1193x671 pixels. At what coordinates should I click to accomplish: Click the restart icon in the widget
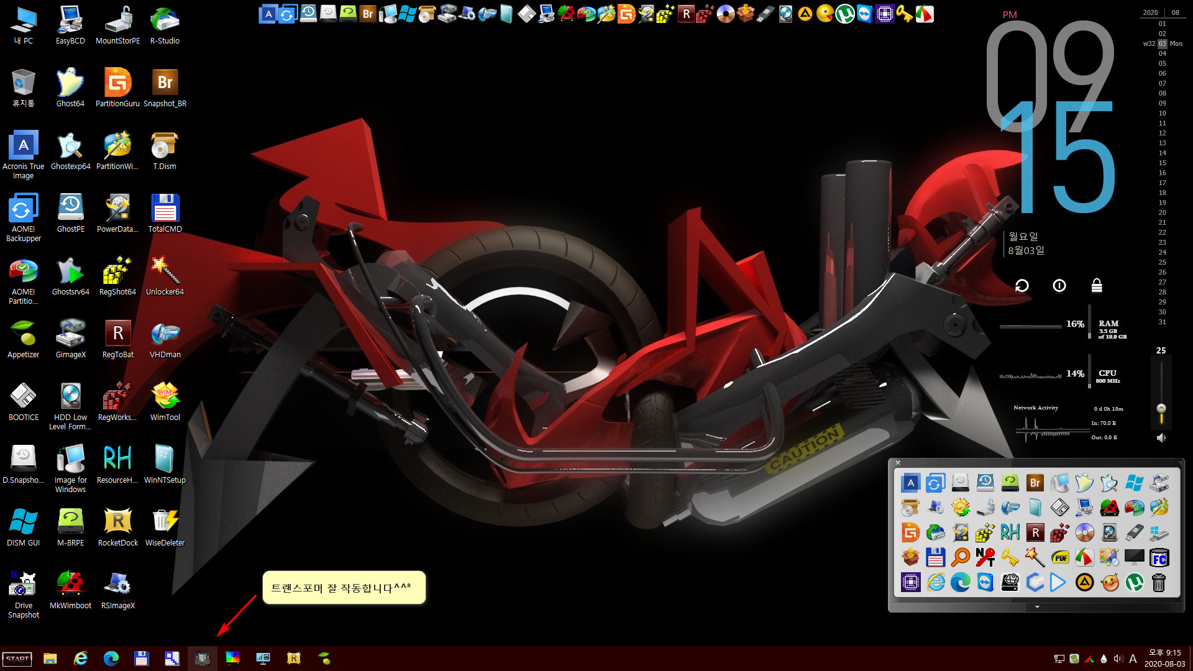coord(1022,286)
